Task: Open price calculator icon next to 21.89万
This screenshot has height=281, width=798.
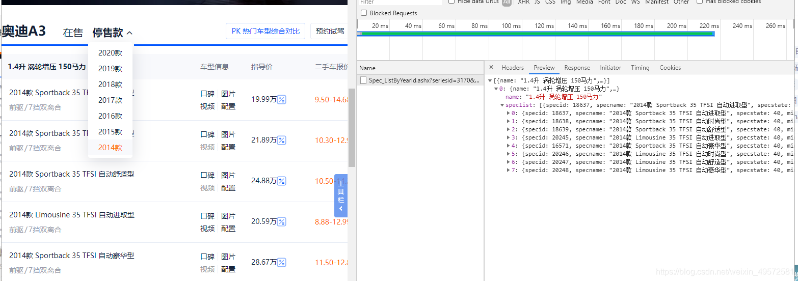Action: (x=281, y=140)
